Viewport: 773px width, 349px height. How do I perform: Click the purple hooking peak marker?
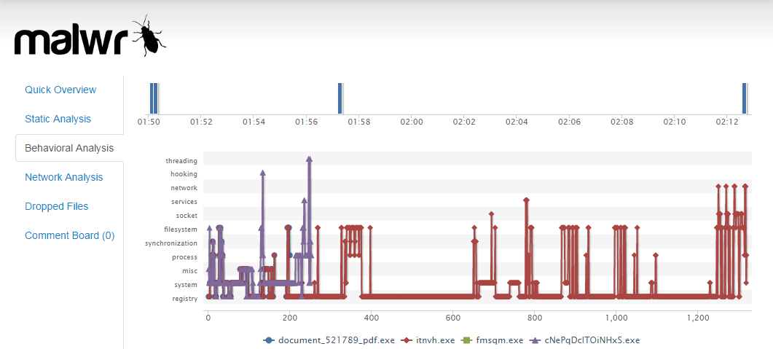(263, 173)
